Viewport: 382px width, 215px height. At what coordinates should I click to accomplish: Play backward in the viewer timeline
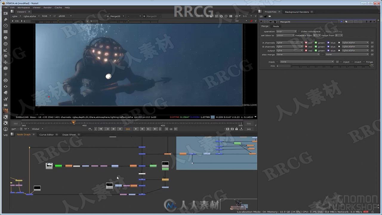[120, 129]
